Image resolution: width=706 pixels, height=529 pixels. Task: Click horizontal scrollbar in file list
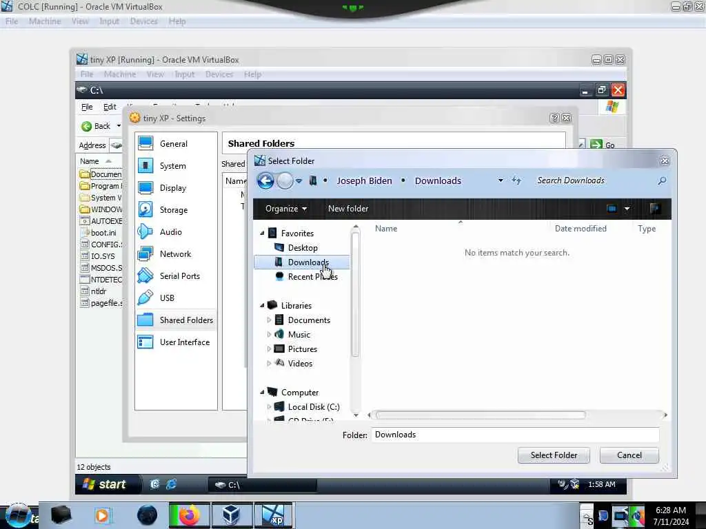[x=481, y=415]
